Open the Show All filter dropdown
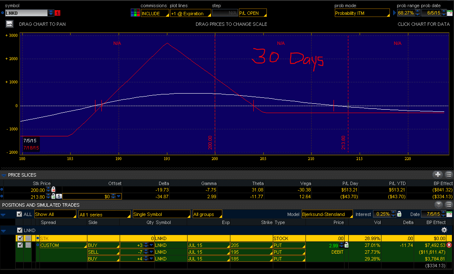This screenshot has width=454, height=274. click(x=55, y=214)
